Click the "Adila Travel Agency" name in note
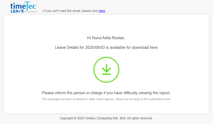 click(101, 99)
